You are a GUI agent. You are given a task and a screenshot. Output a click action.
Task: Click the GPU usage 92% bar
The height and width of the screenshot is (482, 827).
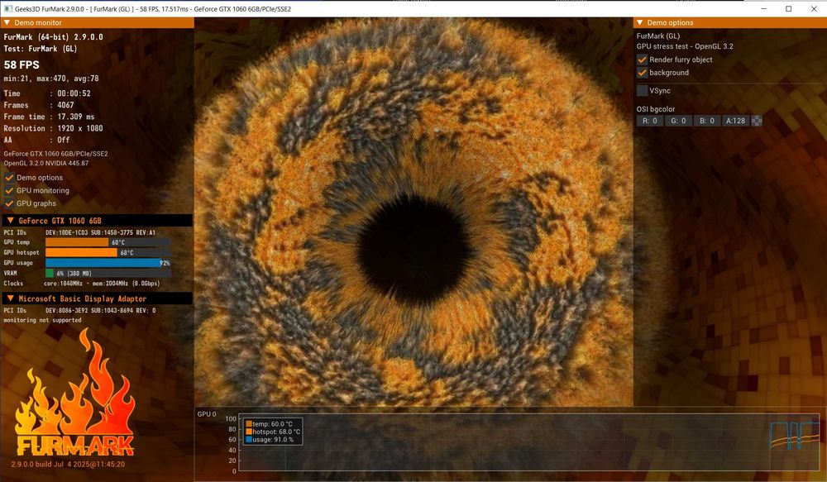108,263
